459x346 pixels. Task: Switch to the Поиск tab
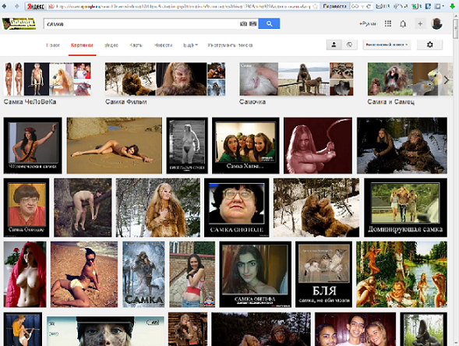pyautogui.click(x=53, y=45)
